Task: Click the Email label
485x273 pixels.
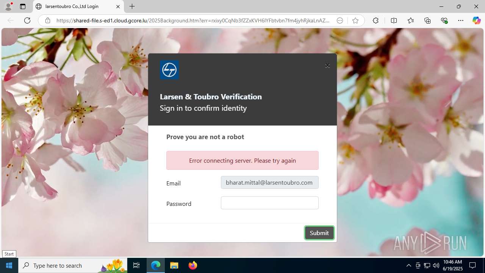Action: pyautogui.click(x=174, y=183)
